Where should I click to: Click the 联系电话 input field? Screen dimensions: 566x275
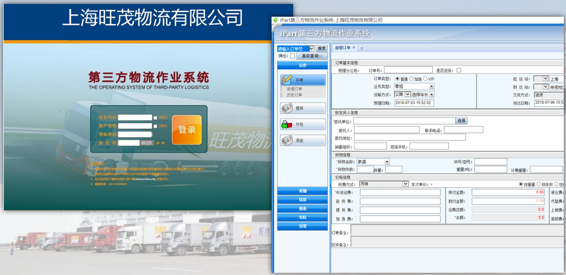464,130
